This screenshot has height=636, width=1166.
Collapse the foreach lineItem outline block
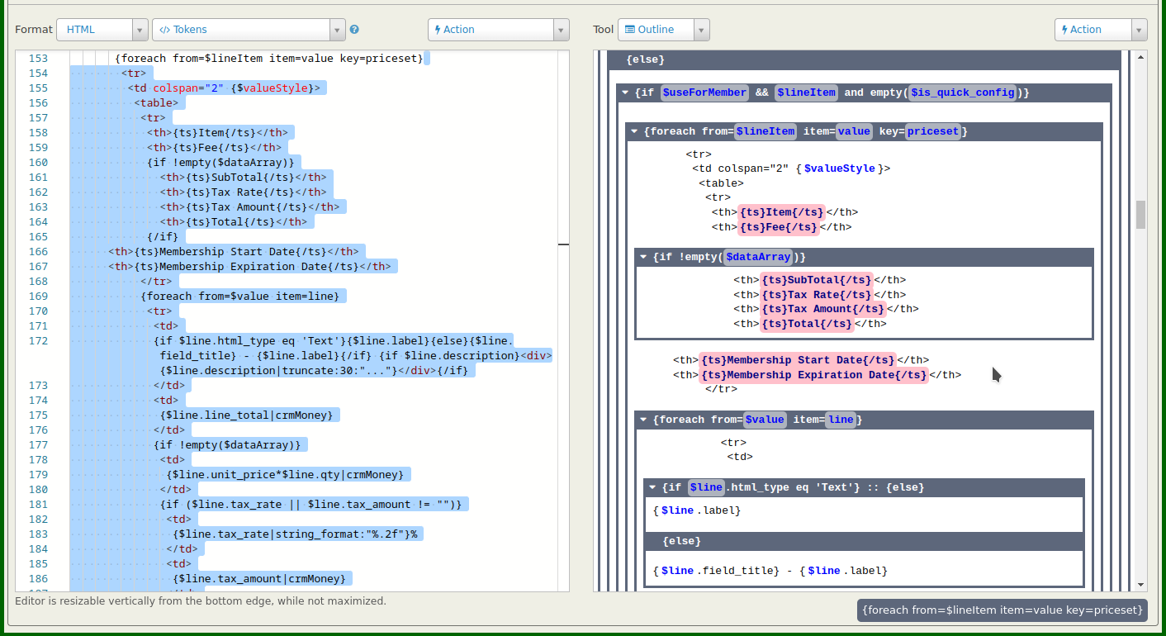634,131
